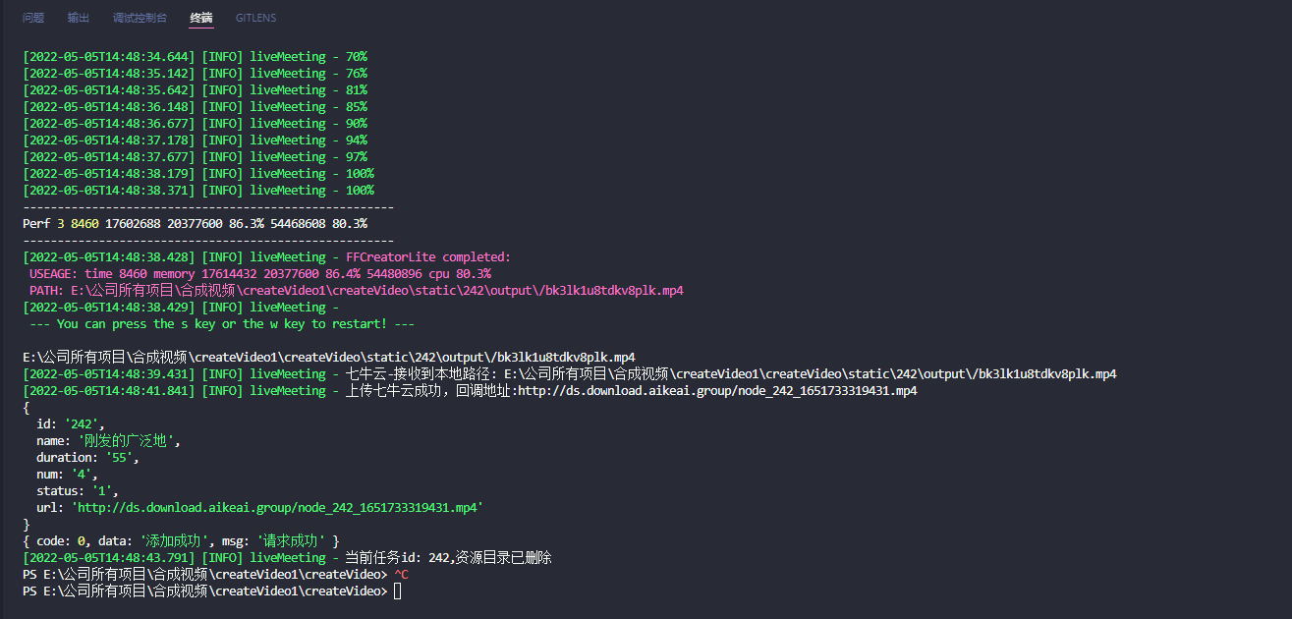Viewport: 1292px width, 619px height.
Task: Click the 100% progress log entry
Action: 197,173
